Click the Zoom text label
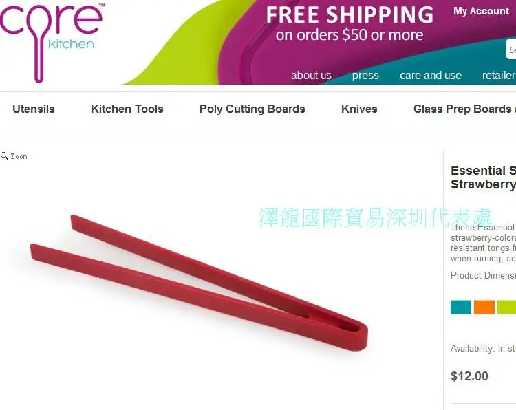Screen dimensions: 516x410 [19, 157]
